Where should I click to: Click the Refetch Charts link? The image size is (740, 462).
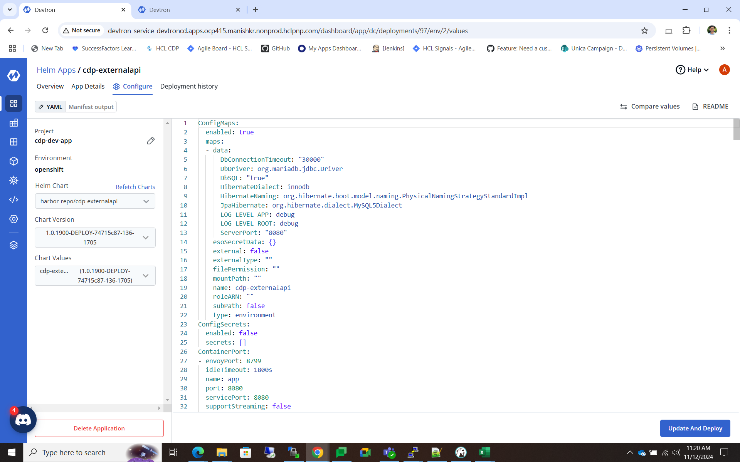(135, 187)
